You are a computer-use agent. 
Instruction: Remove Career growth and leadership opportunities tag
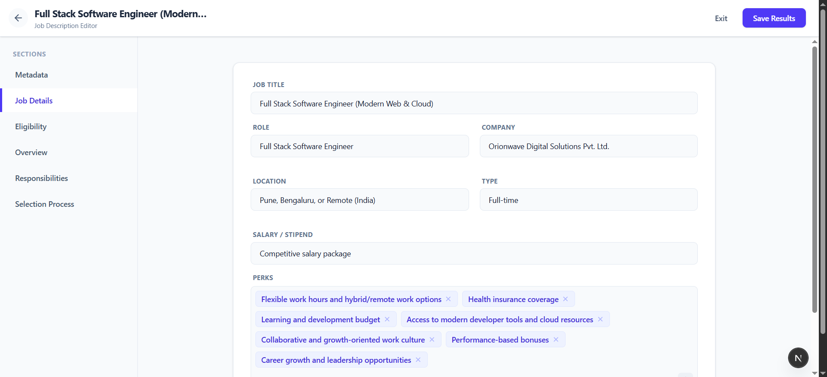click(x=418, y=360)
